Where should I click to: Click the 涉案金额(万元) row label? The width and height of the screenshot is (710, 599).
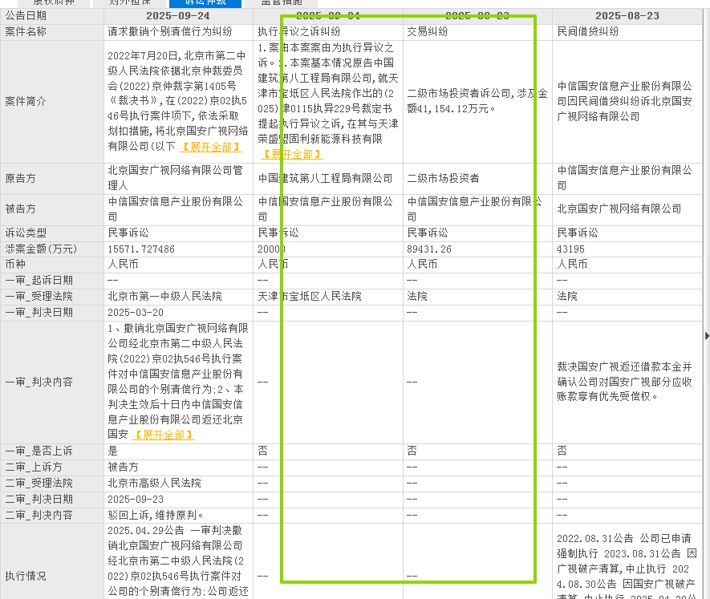pos(41,249)
